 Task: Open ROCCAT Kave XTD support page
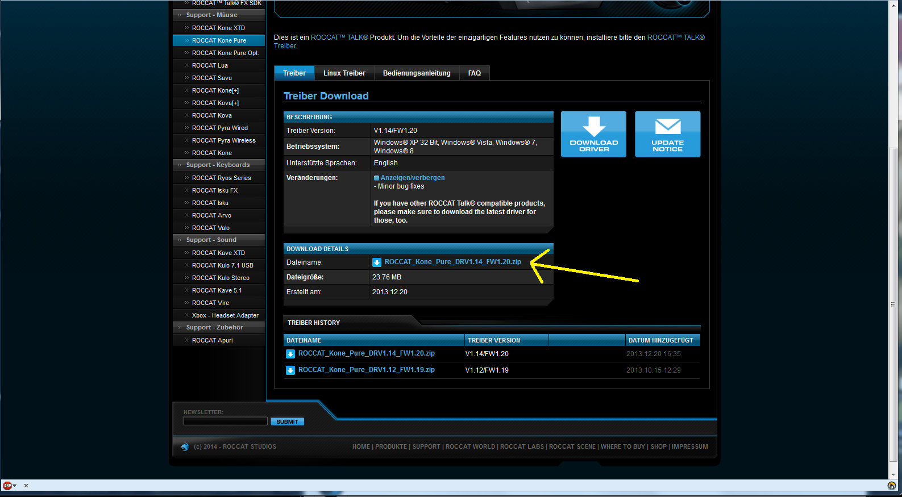[219, 253]
